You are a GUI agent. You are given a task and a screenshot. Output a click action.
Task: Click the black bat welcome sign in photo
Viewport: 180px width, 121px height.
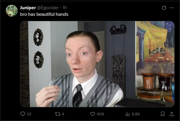(x=118, y=30)
